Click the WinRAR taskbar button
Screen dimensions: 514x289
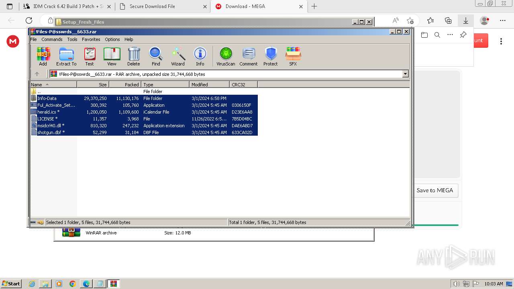pos(114,284)
